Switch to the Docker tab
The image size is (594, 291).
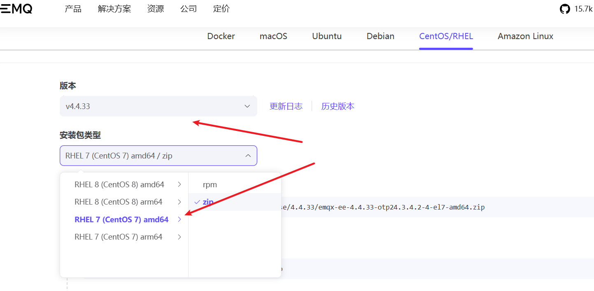(221, 36)
